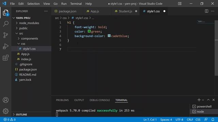Open the Explorer view in activity bar
This screenshot has width=218, height=122.
coord(5,13)
